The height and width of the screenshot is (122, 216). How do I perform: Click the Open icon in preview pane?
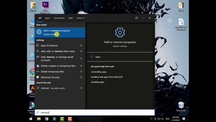coord(92,57)
